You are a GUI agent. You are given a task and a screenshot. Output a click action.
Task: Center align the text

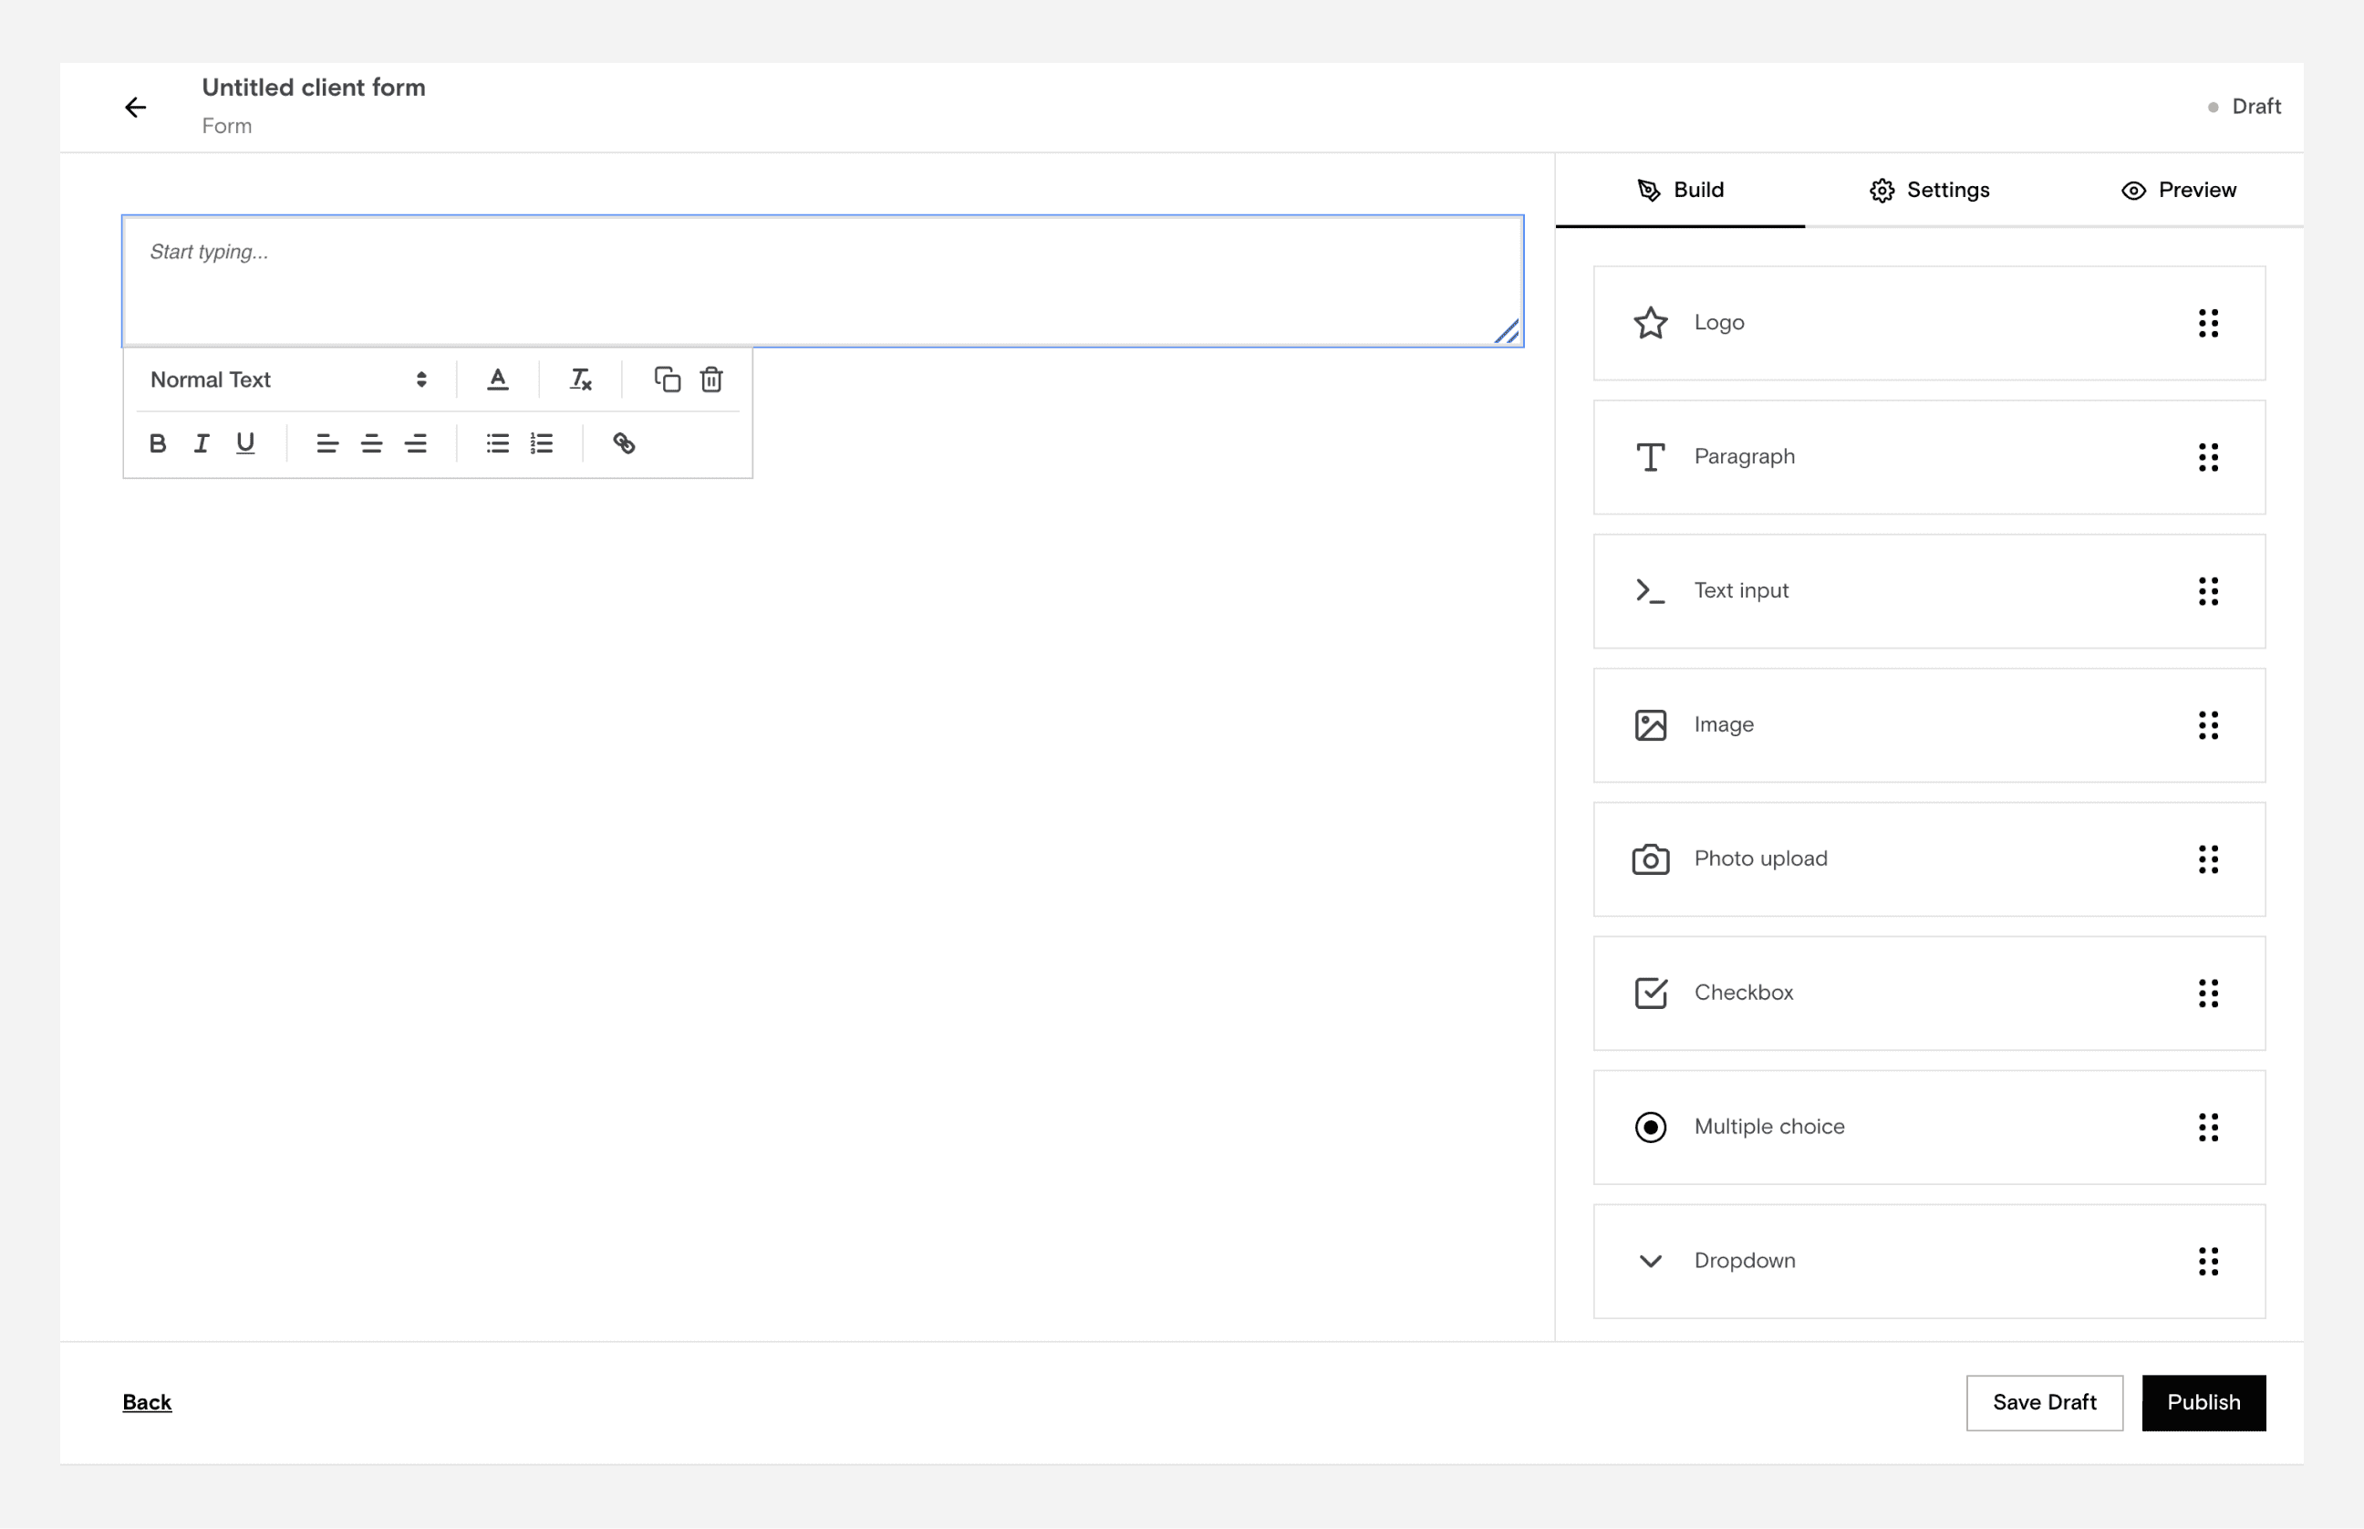click(371, 443)
